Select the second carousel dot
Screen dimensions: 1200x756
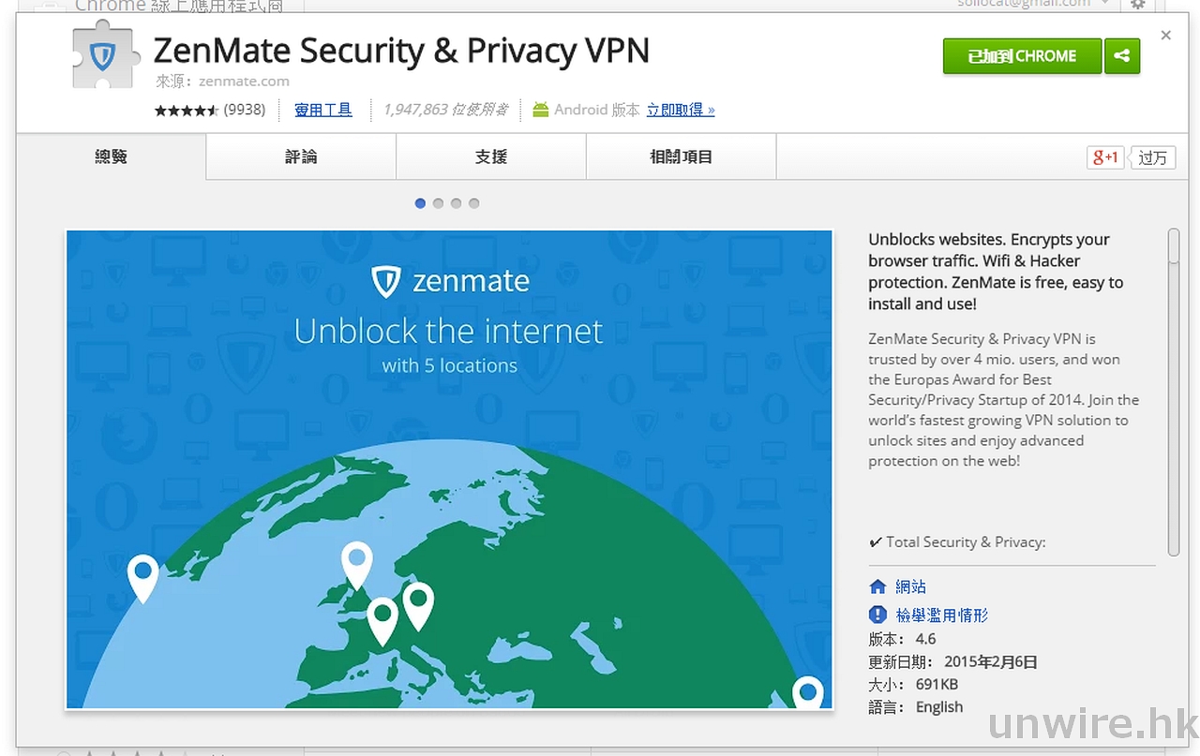point(438,203)
